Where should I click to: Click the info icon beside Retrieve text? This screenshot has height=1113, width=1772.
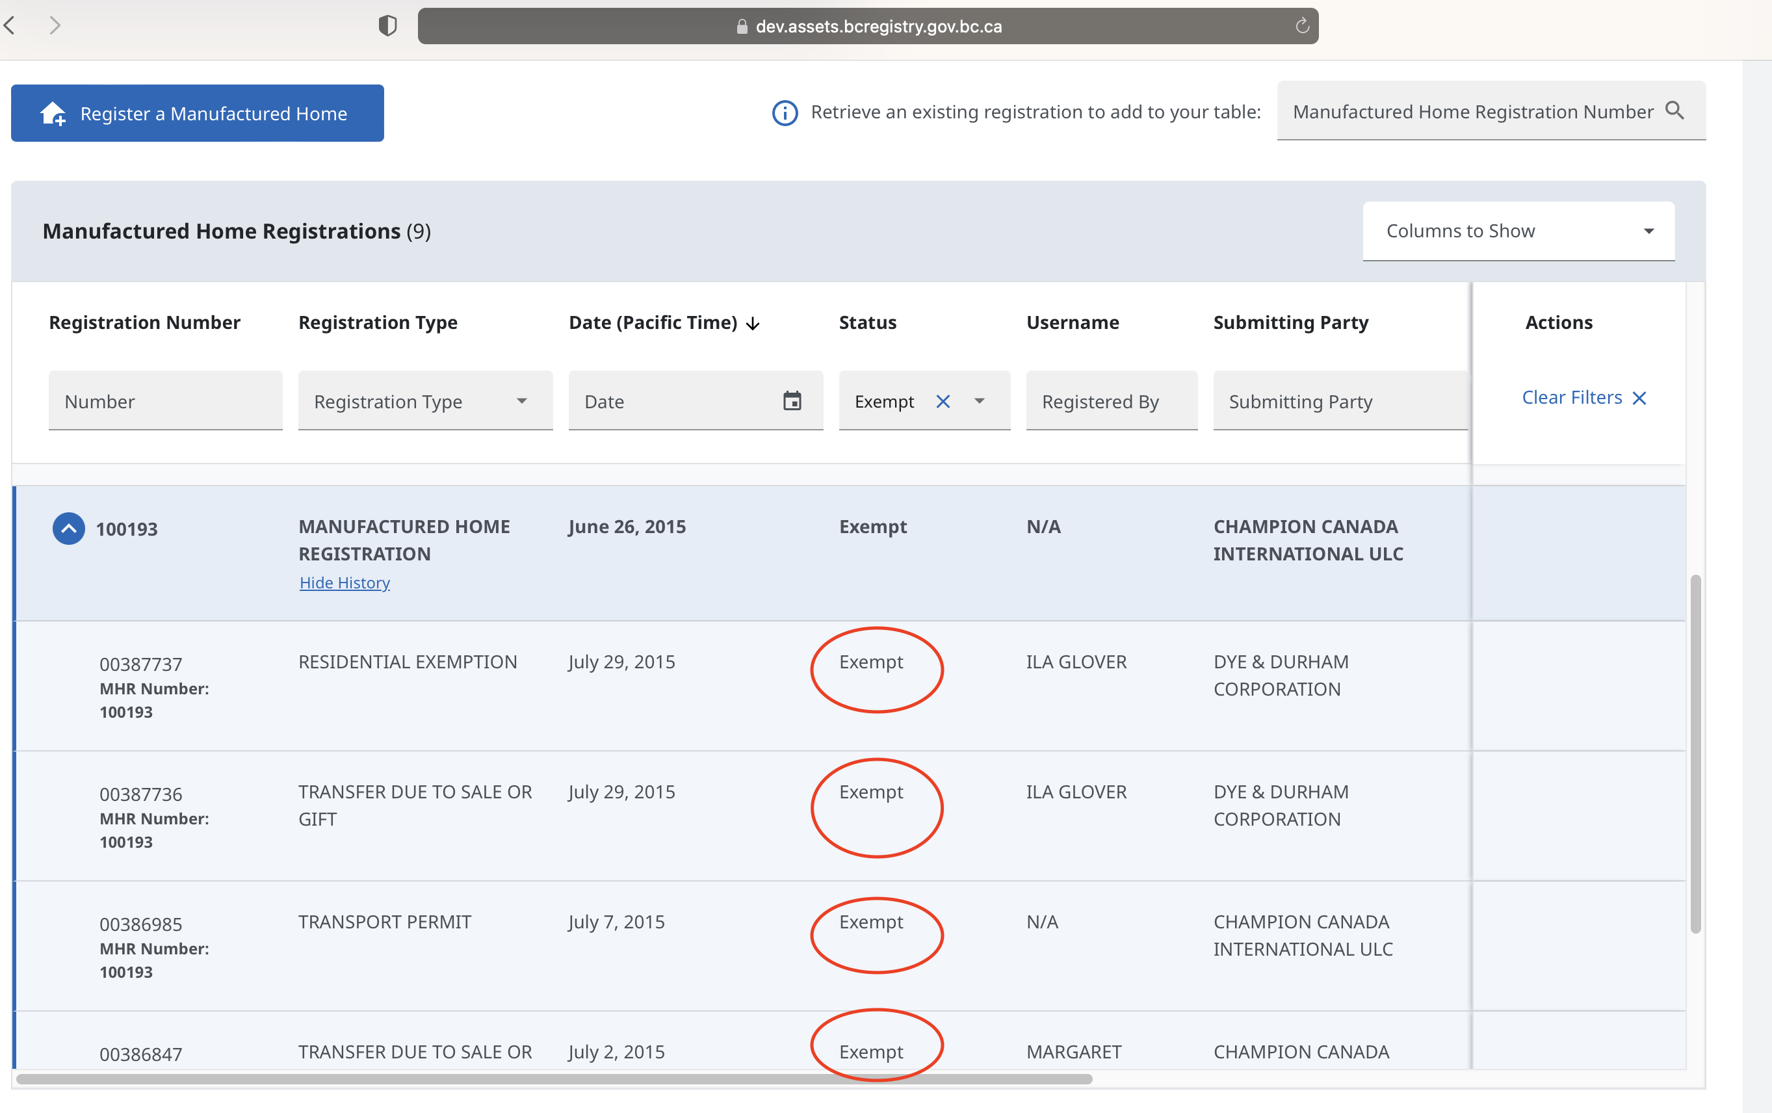click(x=785, y=112)
